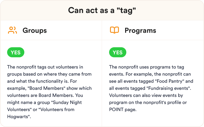Click the Programs column heading

click(x=140, y=30)
